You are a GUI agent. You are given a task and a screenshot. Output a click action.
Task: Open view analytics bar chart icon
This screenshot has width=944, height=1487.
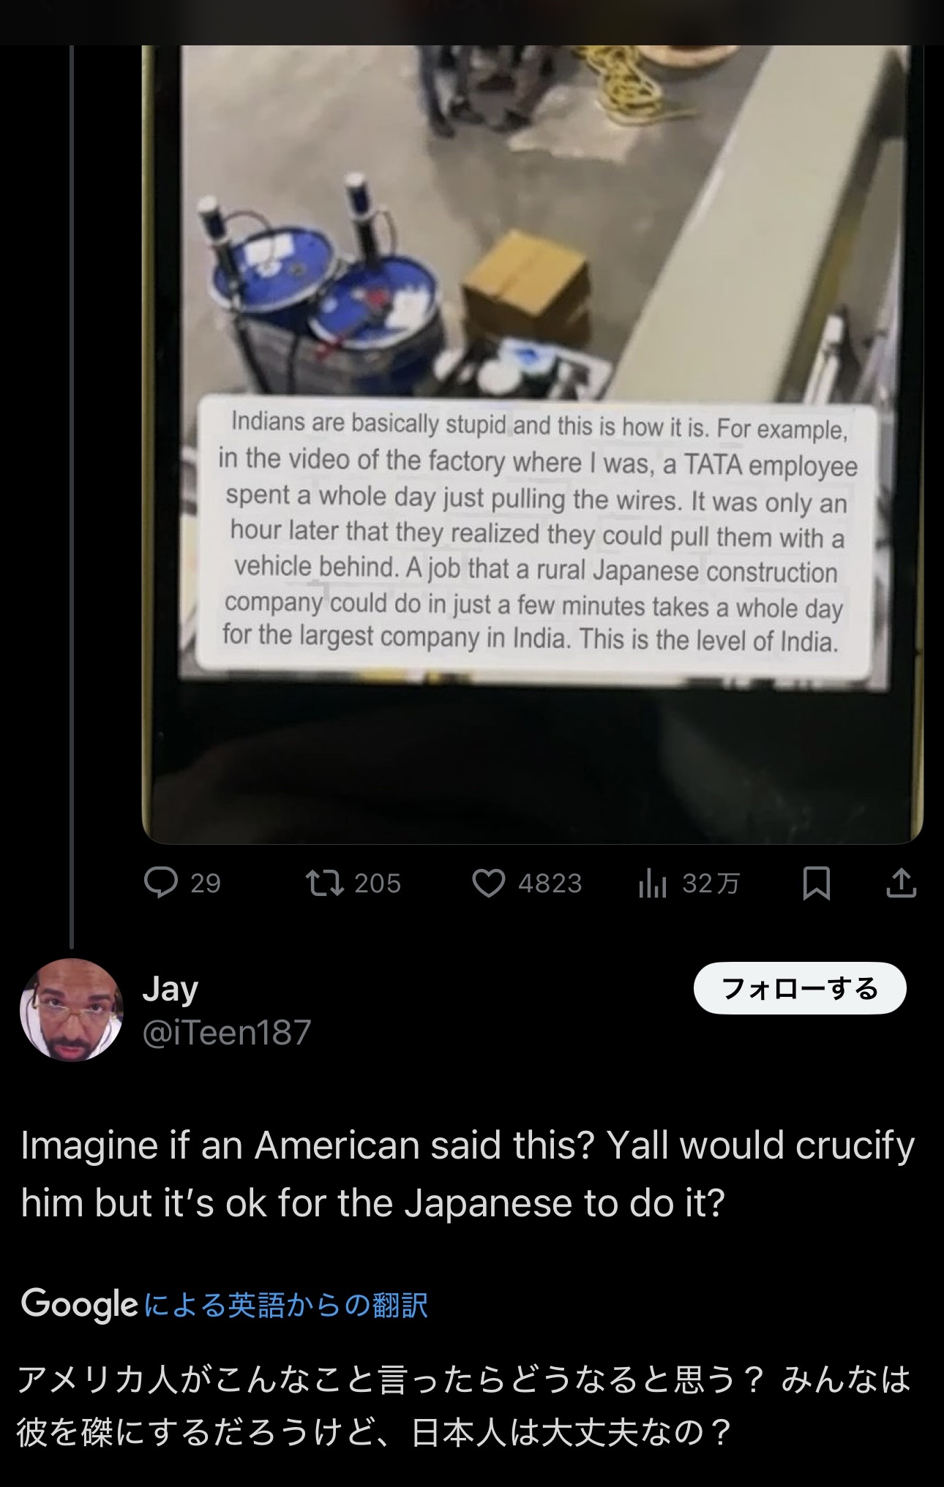click(x=652, y=884)
